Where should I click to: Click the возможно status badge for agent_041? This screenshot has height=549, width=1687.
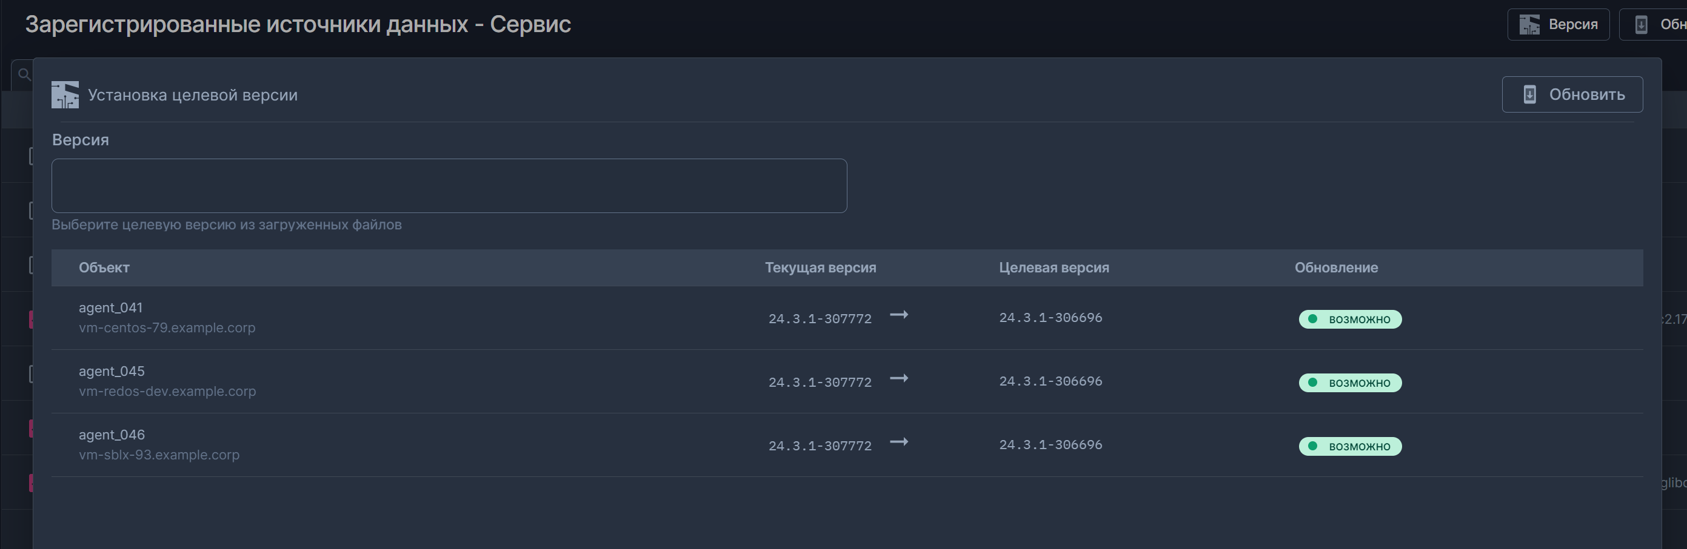[1350, 319]
